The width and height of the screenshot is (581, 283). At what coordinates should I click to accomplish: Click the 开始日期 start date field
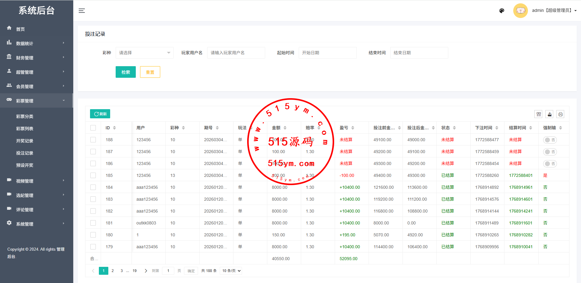[x=327, y=53]
